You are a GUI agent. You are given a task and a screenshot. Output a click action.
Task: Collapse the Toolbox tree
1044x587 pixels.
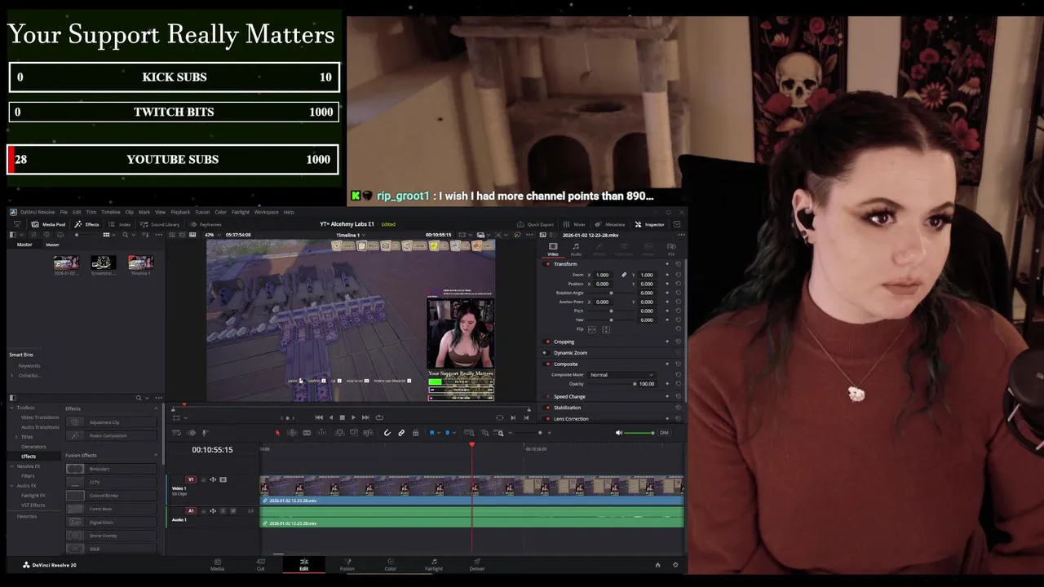tap(11, 408)
